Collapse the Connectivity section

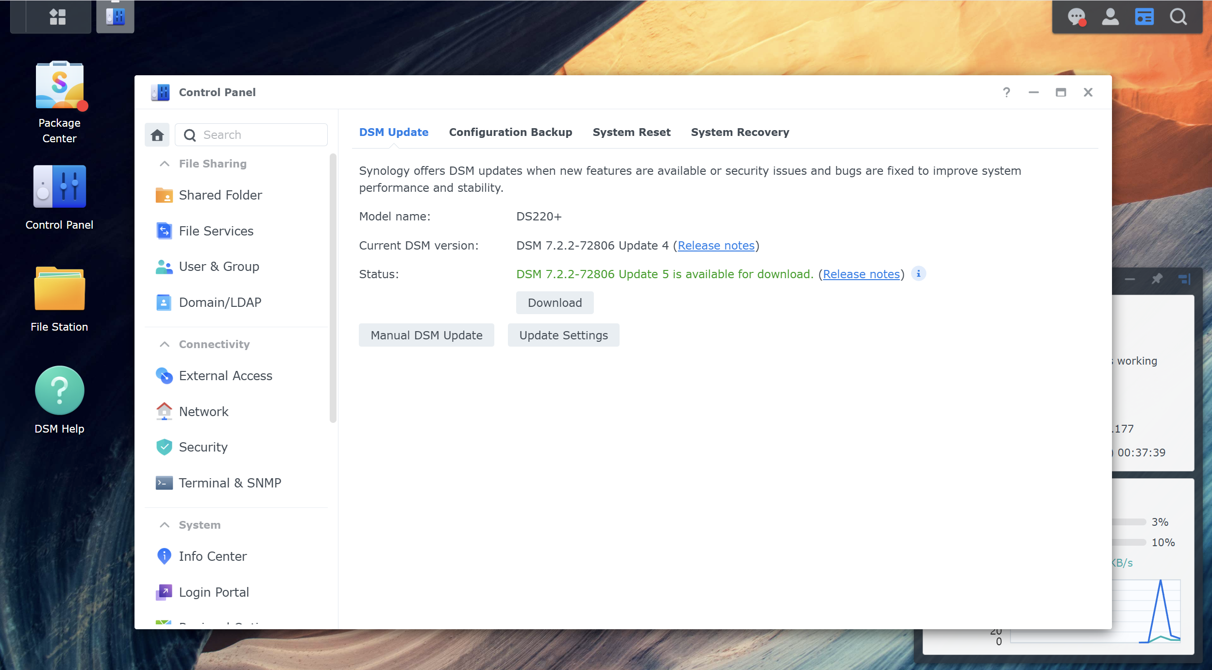click(x=164, y=344)
